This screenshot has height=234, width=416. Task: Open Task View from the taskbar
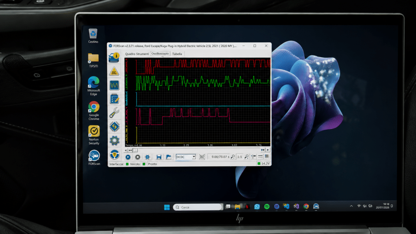point(228,207)
